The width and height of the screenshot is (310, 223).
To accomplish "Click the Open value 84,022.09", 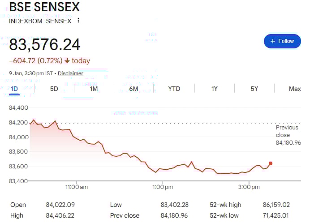I will 59,205.
